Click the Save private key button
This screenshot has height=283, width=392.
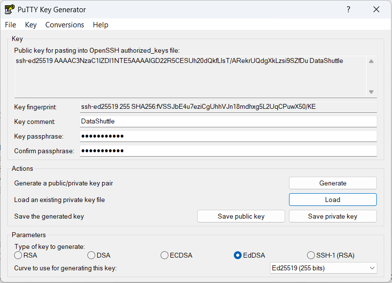point(332,216)
